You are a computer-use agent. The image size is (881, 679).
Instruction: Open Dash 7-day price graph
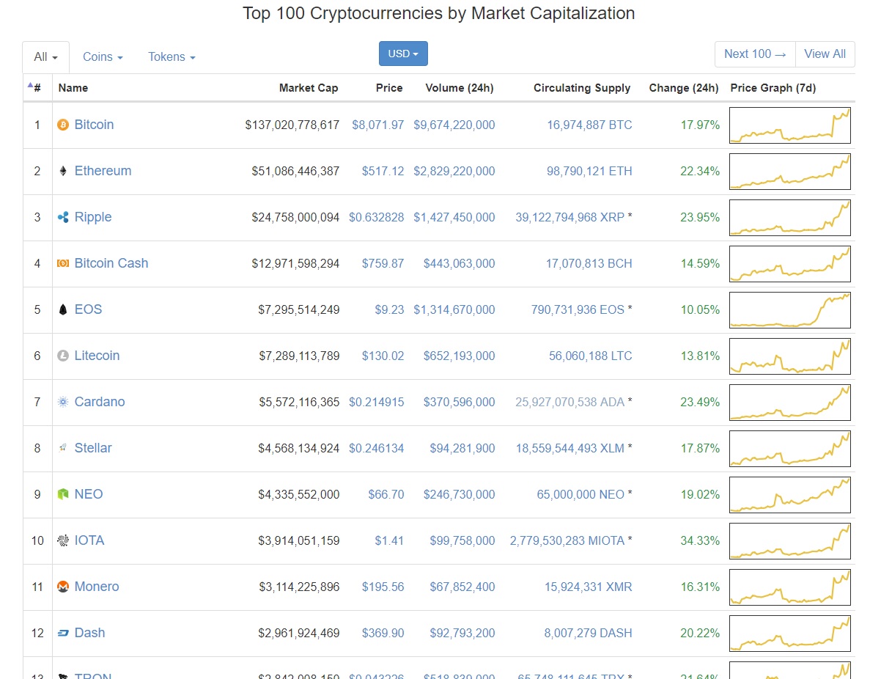point(790,634)
